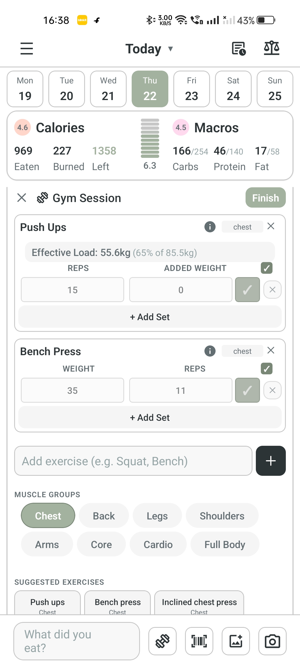Viewport: 300px width, 667px height.
Task: Type in the Add exercise field
Action: (x=133, y=461)
